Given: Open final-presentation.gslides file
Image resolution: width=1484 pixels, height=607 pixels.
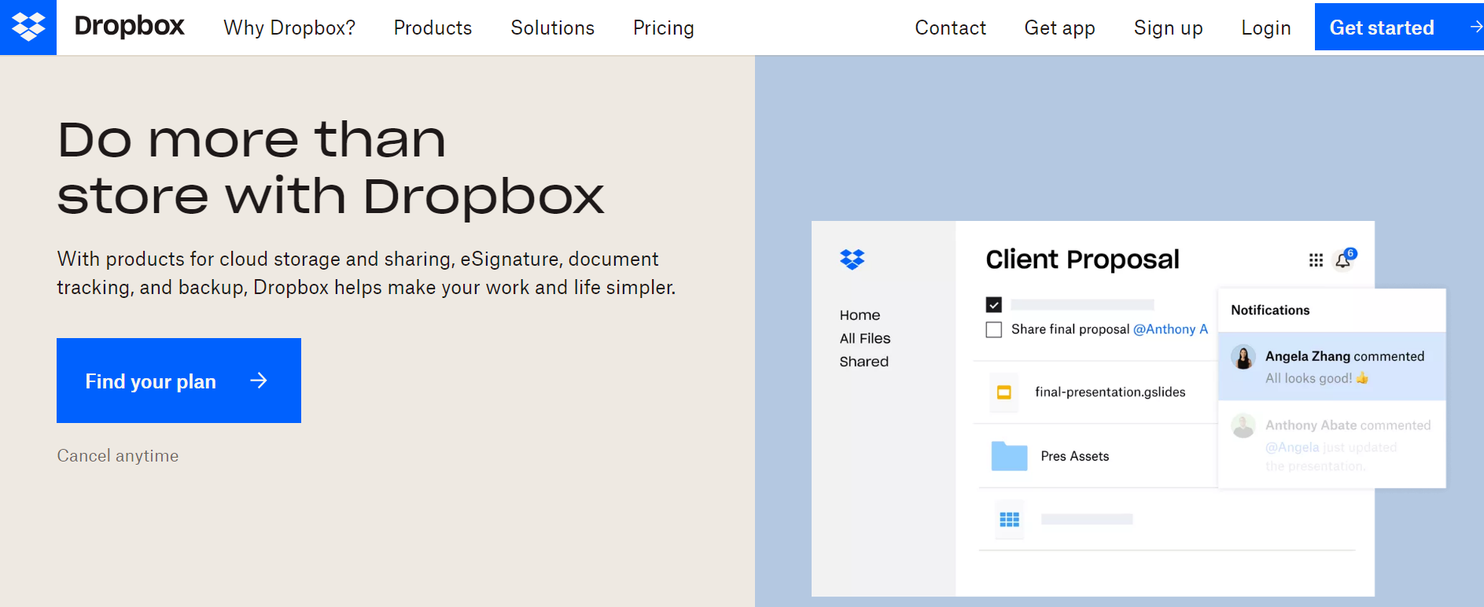Looking at the screenshot, I should pos(1110,392).
